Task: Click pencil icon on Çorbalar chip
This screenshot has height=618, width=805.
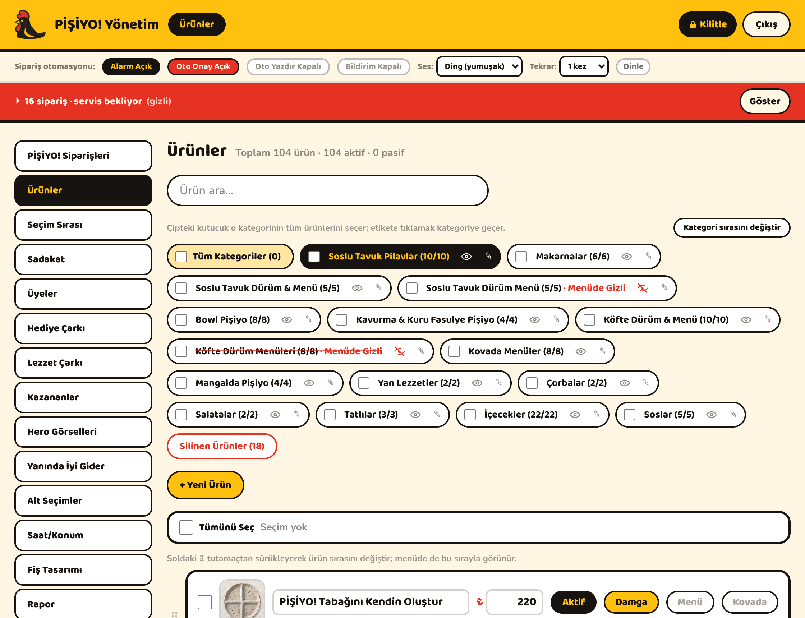Action: 646,383
